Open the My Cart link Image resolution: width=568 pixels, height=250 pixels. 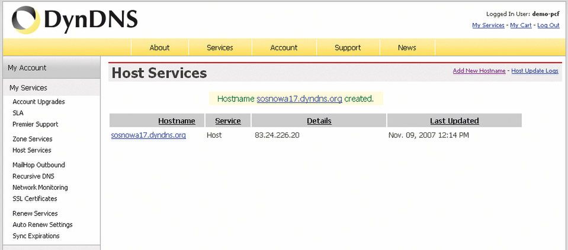pos(521,25)
